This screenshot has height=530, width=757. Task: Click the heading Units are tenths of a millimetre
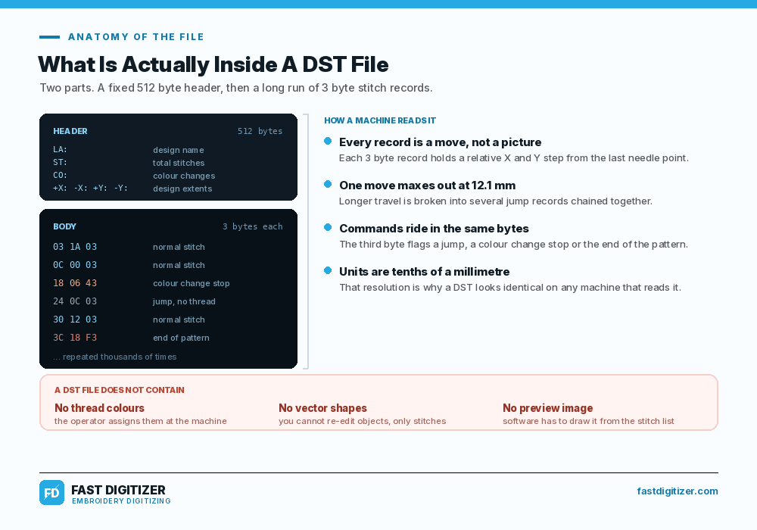(x=425, y=272)
